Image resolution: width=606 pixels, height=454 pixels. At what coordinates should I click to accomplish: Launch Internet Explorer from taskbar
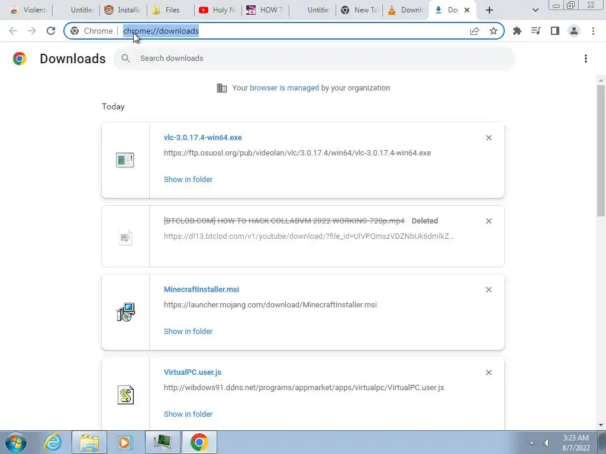53,442
